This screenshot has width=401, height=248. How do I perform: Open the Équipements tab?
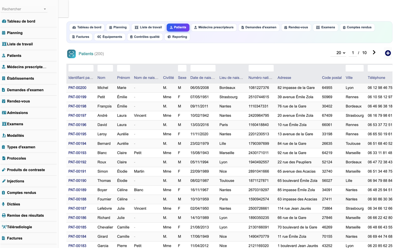point(110,37)
